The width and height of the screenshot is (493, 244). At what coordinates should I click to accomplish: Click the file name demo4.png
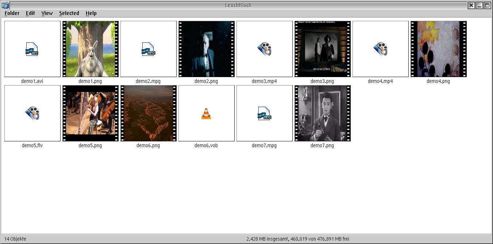click(x=438, y=81)
